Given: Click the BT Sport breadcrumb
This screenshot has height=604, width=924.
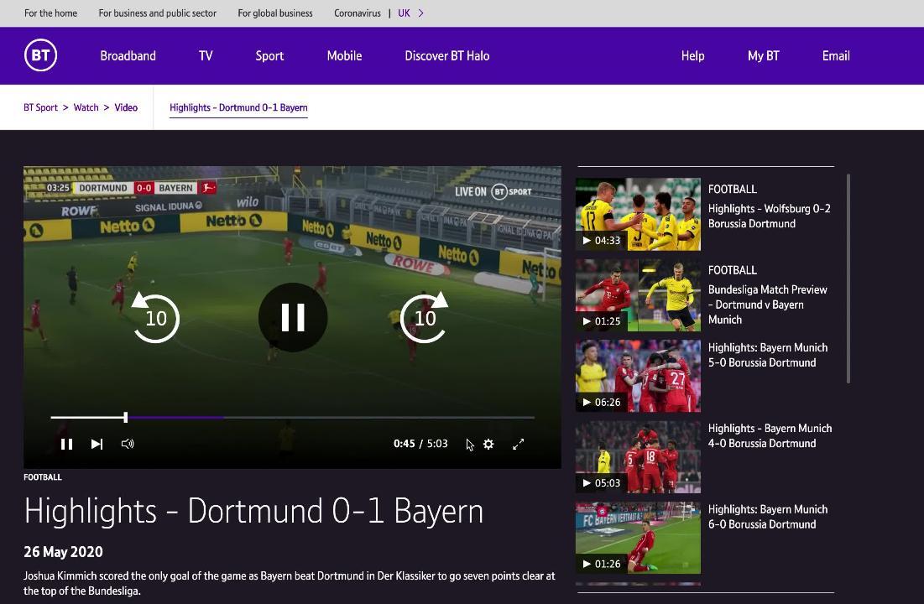Looking at the screenshot, I should (x=40, y=107).
